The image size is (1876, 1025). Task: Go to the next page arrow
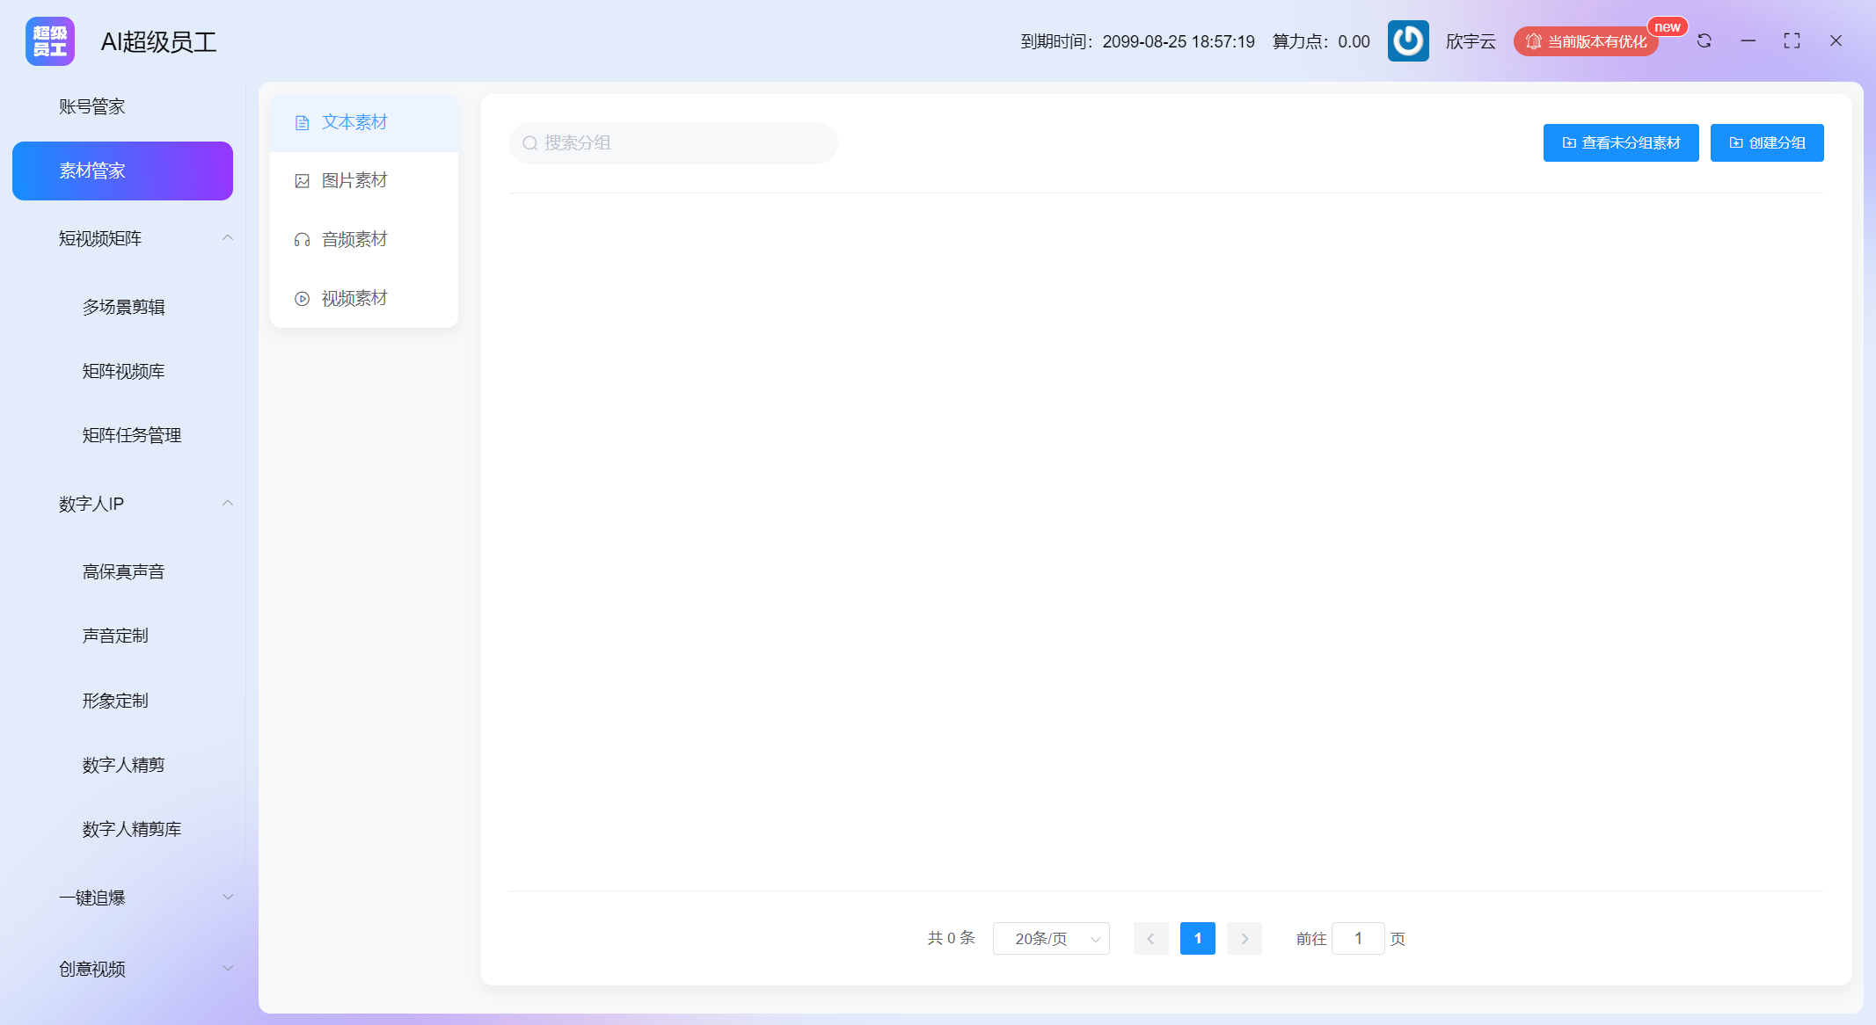[x=1245, y=939]
